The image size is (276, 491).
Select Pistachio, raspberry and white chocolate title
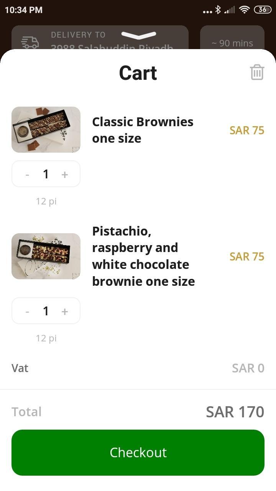click(143, 256)
